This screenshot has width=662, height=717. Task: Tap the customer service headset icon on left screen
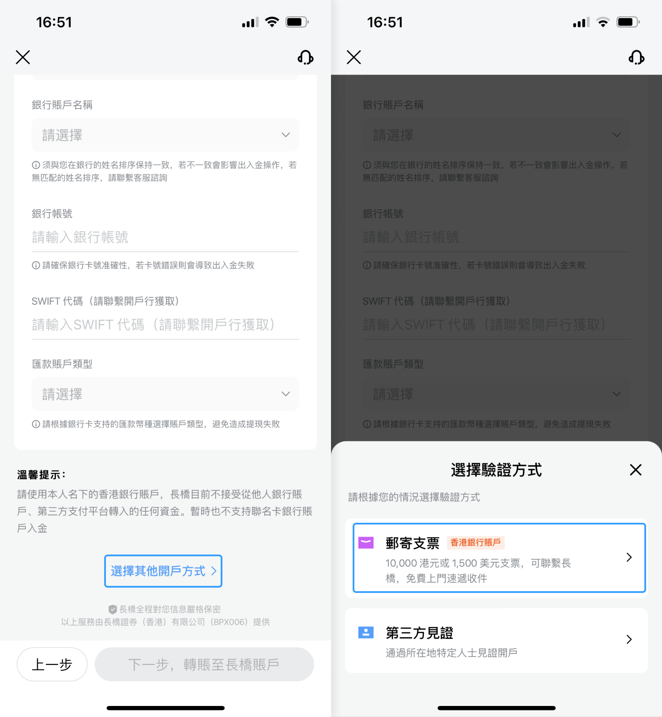coord(305,57)
